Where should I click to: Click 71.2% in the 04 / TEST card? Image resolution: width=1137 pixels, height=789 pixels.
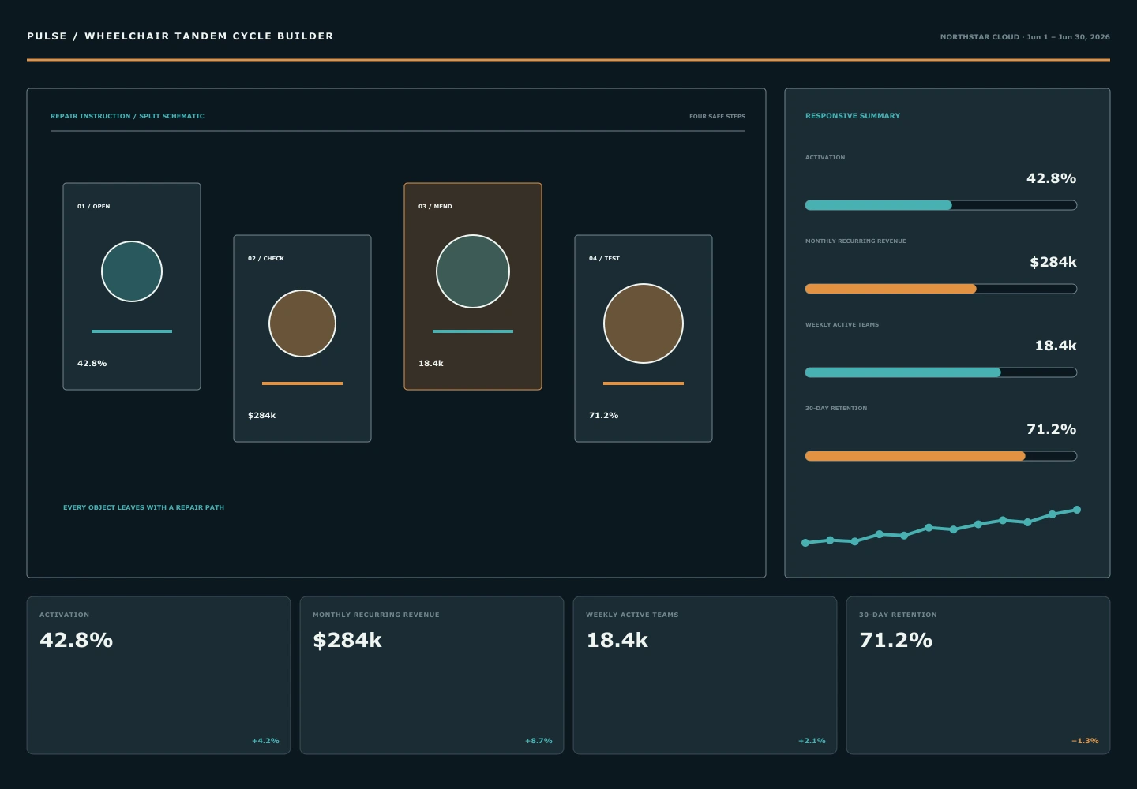603,416
